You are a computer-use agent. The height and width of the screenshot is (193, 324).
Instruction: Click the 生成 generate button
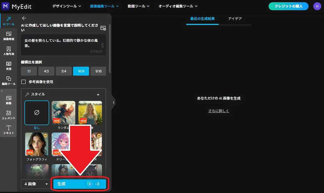point(79,184)
